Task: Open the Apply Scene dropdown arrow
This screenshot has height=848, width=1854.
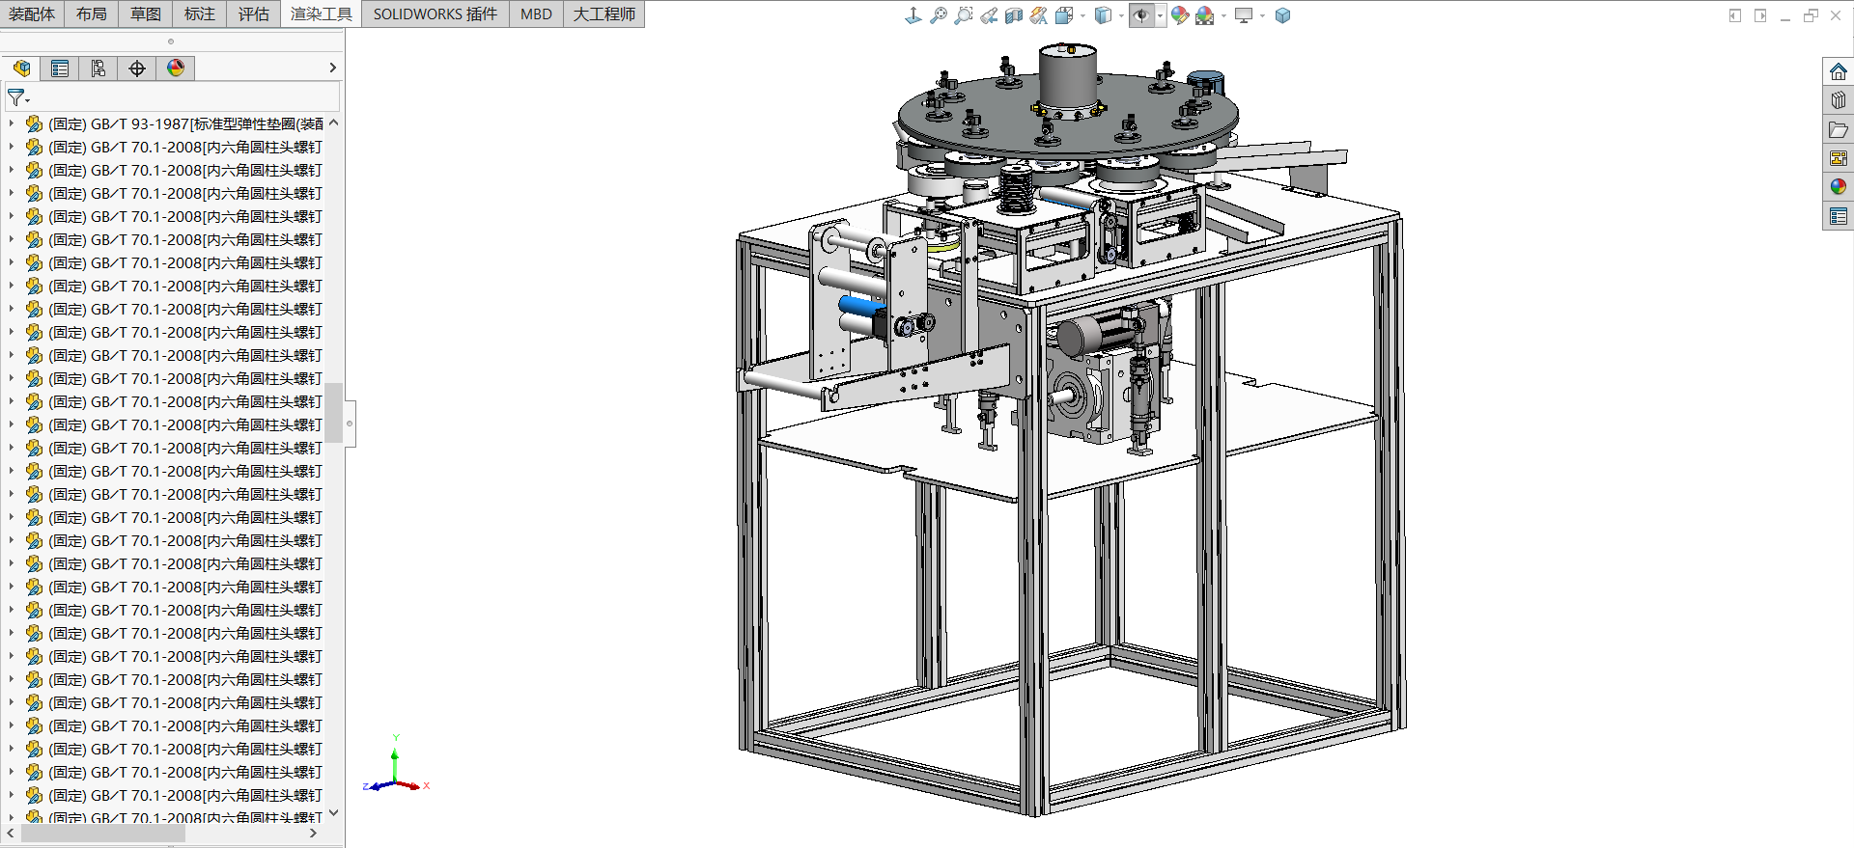Action: click(x=1223, y=16)
